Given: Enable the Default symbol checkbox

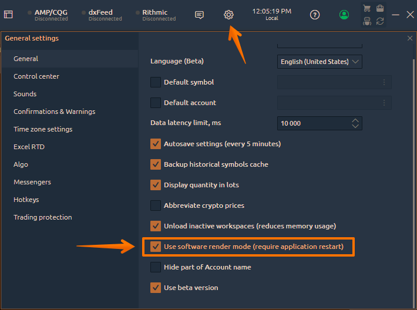Looking at the screenshot, I should (156, 82).
